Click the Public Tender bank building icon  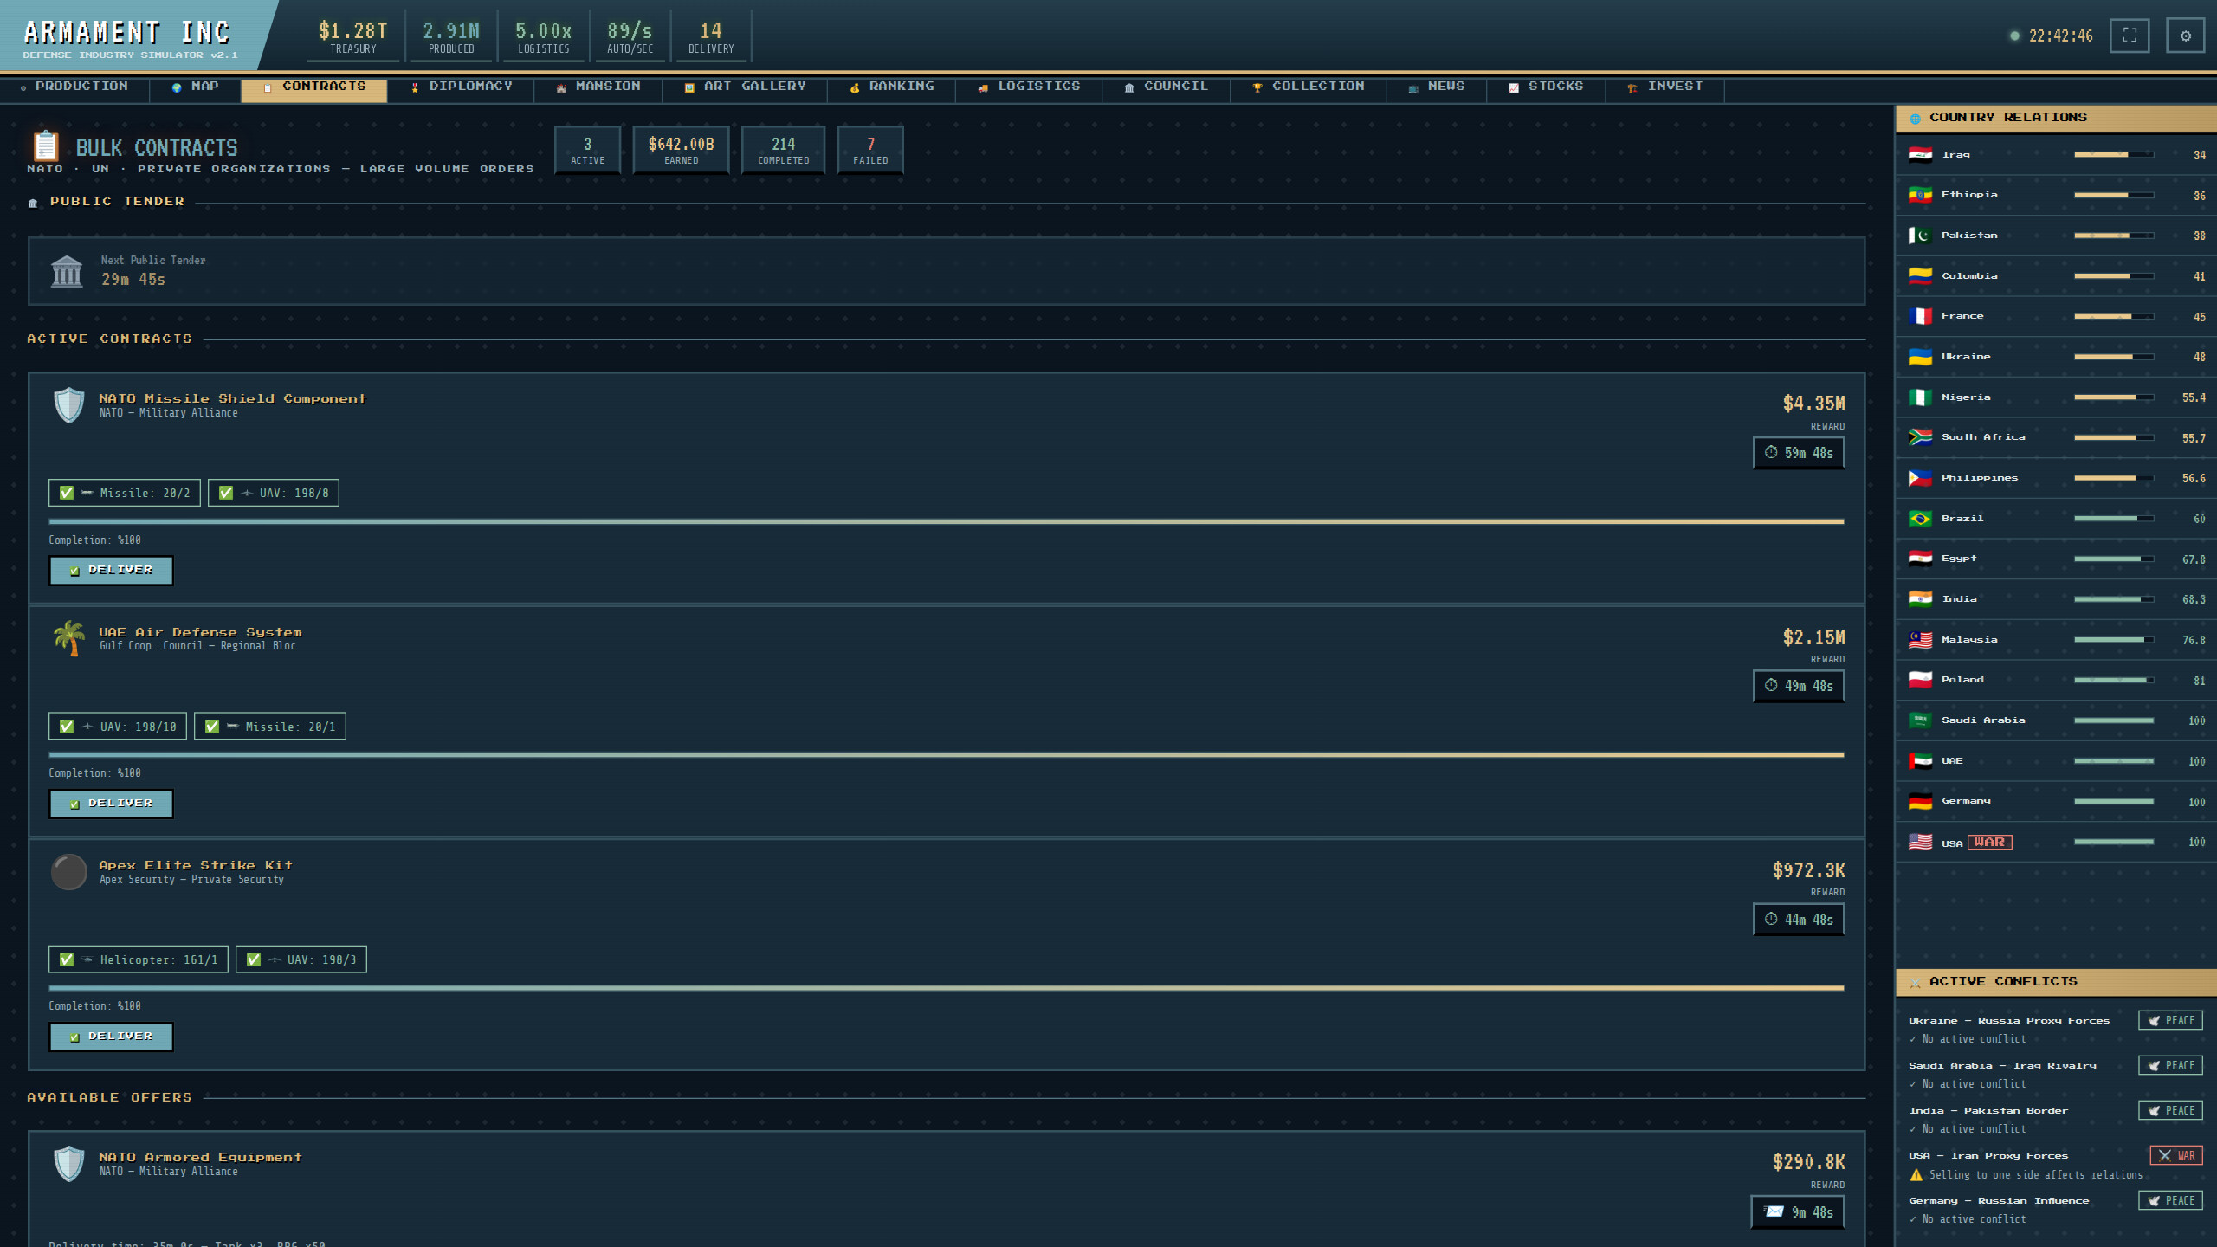[x=67, y=271]
